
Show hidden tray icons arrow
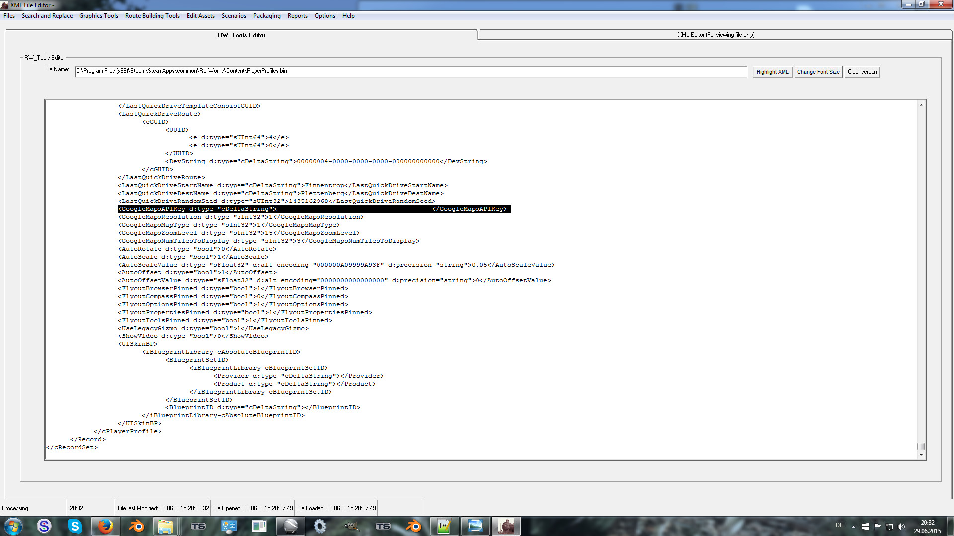(853, 527)
